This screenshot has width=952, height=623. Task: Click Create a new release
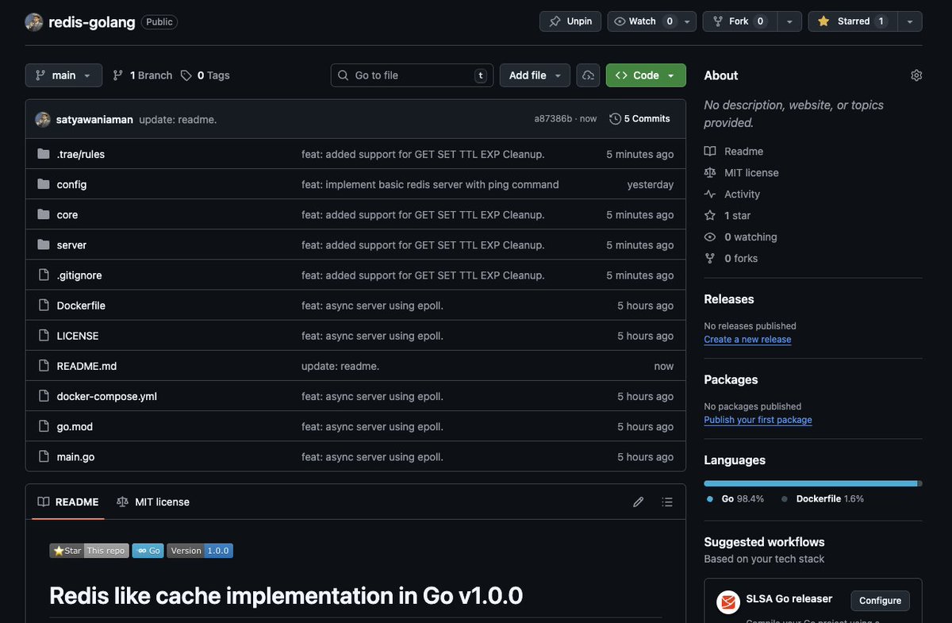(747, 339)
